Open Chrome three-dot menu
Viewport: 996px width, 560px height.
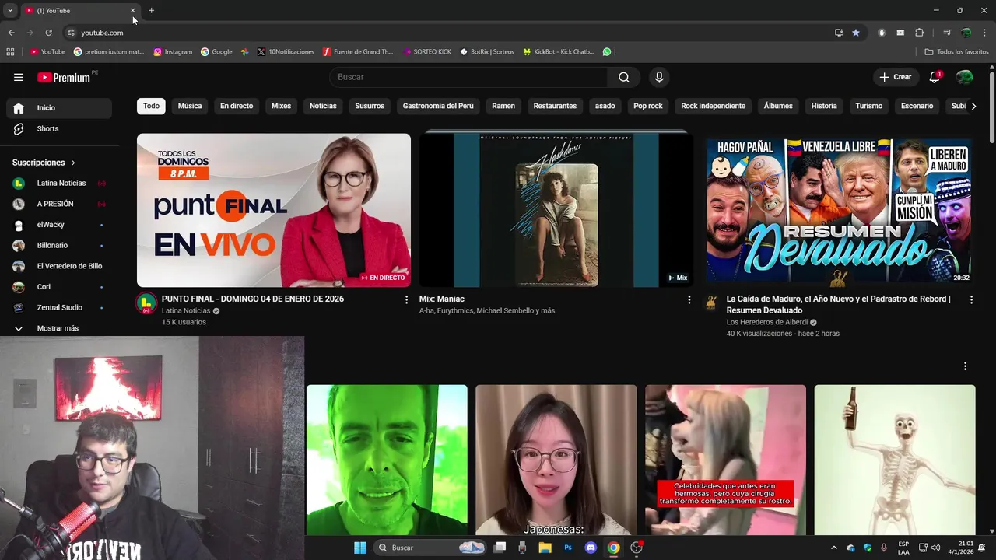pos(985,33)
